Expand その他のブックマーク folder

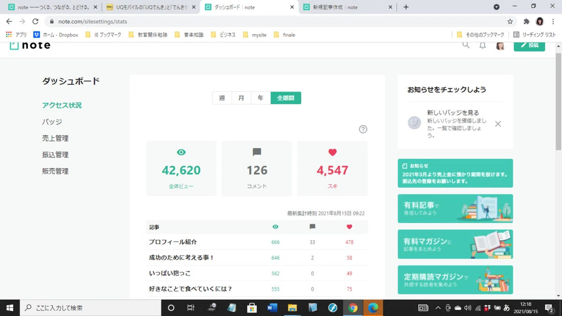(480, 35)
